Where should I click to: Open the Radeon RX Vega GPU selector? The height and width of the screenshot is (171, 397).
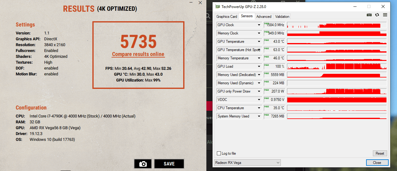click(247, 162)
